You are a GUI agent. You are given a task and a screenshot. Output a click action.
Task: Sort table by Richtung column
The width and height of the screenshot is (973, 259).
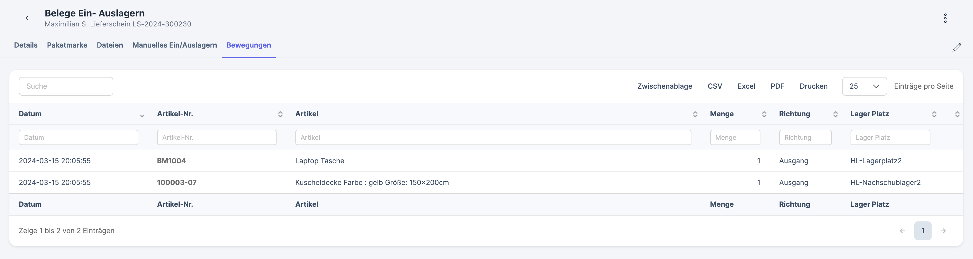(x=835, y=115)
